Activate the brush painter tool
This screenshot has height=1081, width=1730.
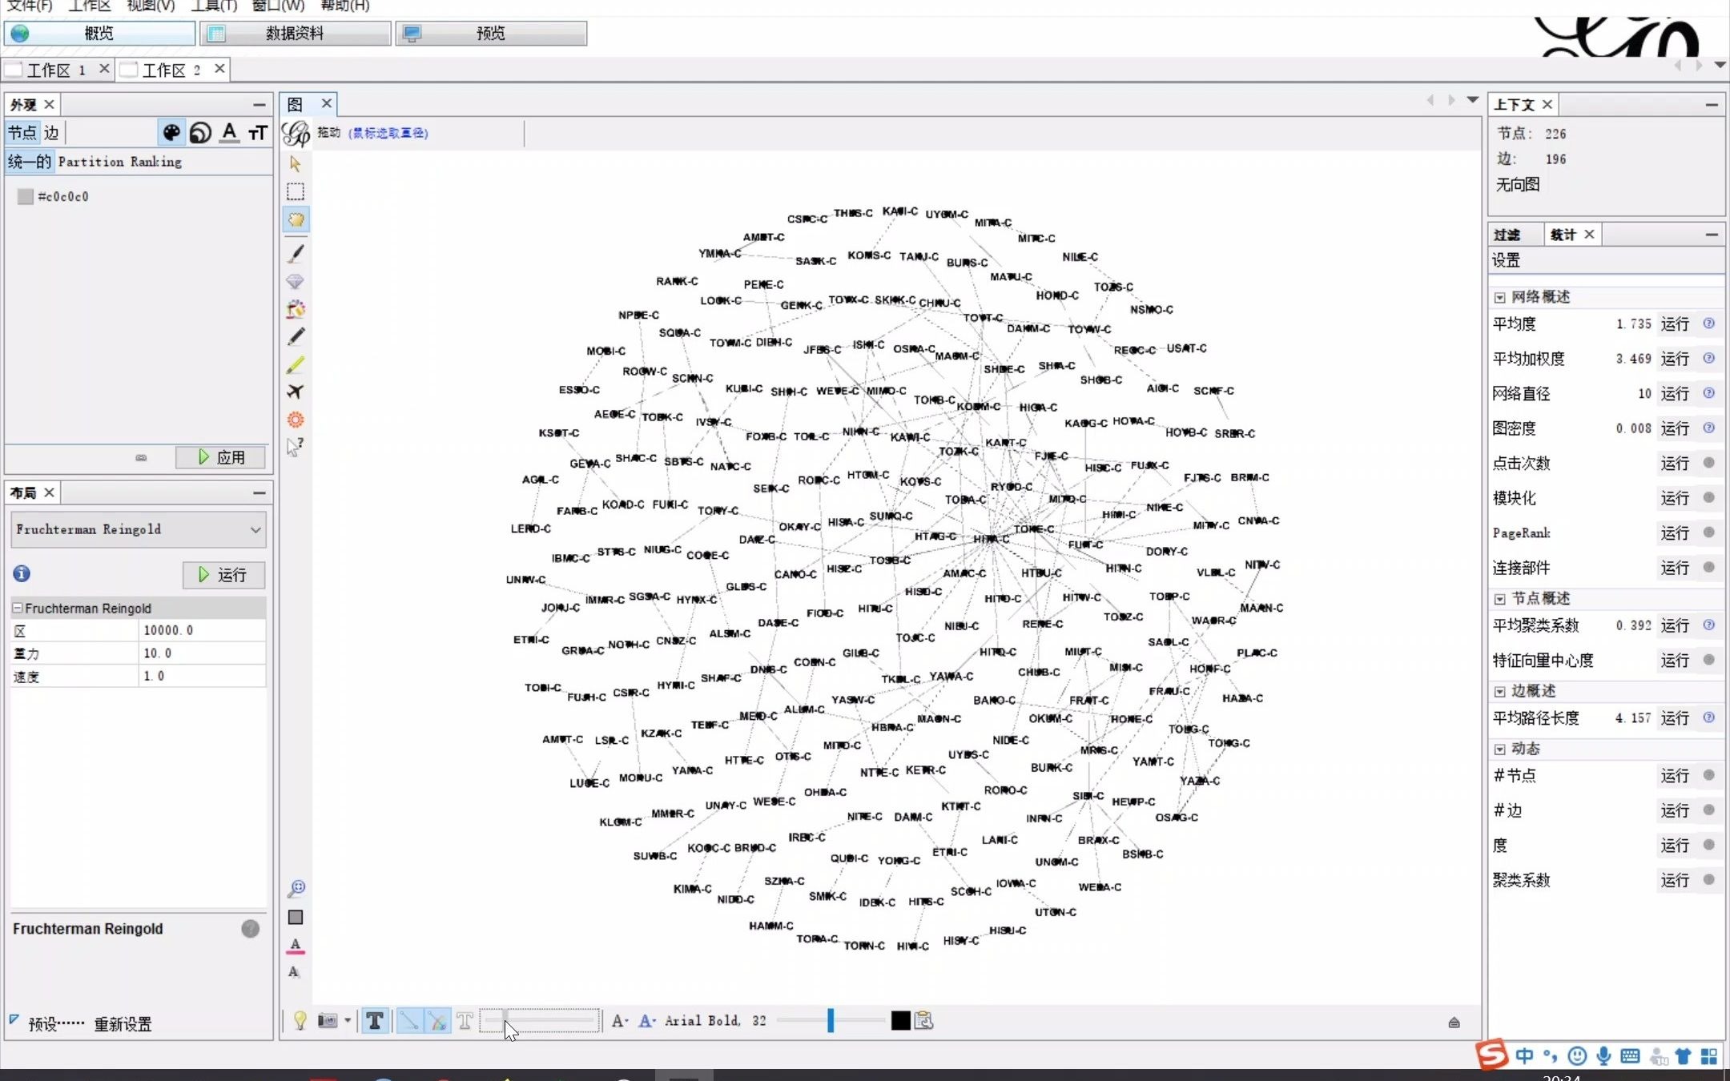pos(296,254)
